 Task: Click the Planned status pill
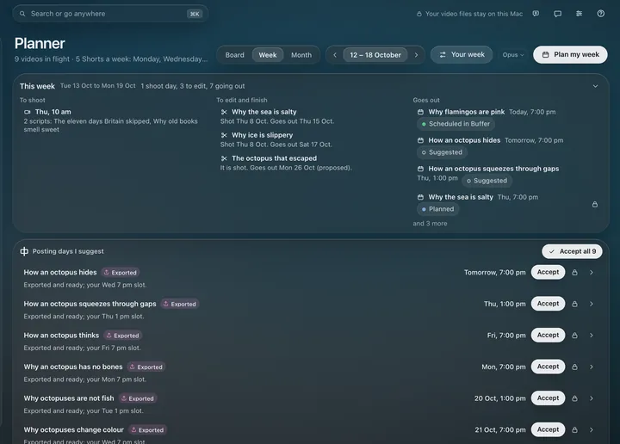tap(437, 209)
